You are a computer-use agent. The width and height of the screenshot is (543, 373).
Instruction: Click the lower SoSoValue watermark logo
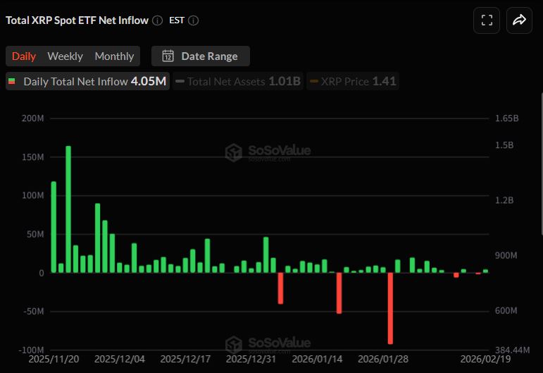[x=268, y=344]
